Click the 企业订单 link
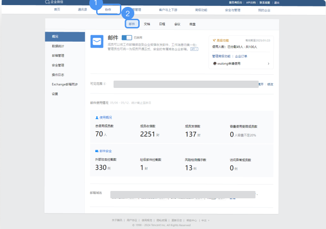This screenshot has height=229, width=326. tap(241, 56)
